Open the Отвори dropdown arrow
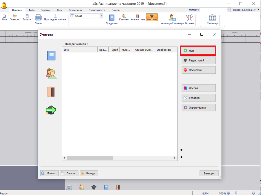261x195 pixels. [20, 20]
